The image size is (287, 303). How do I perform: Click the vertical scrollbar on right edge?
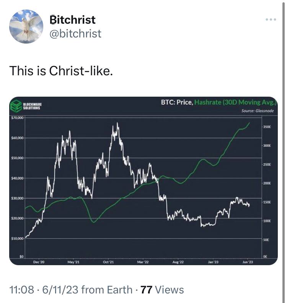click(x=284, y=151)
